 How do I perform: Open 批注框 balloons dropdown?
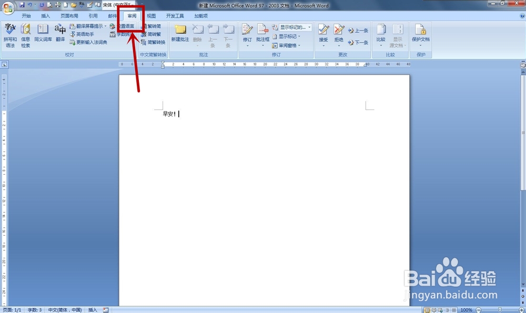point(262,35)
